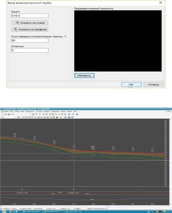Viewport: 172px width, 213px height.
Task: Click the Print icon in the toolbar
Action: [33, 114]
